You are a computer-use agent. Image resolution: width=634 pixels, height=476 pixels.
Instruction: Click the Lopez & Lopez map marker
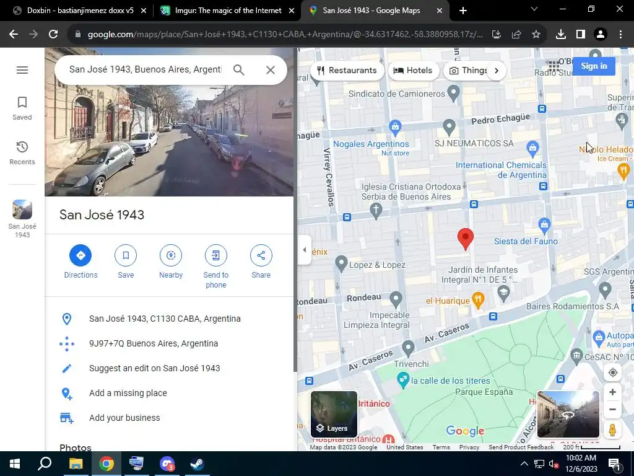click(x=341, y=264)
